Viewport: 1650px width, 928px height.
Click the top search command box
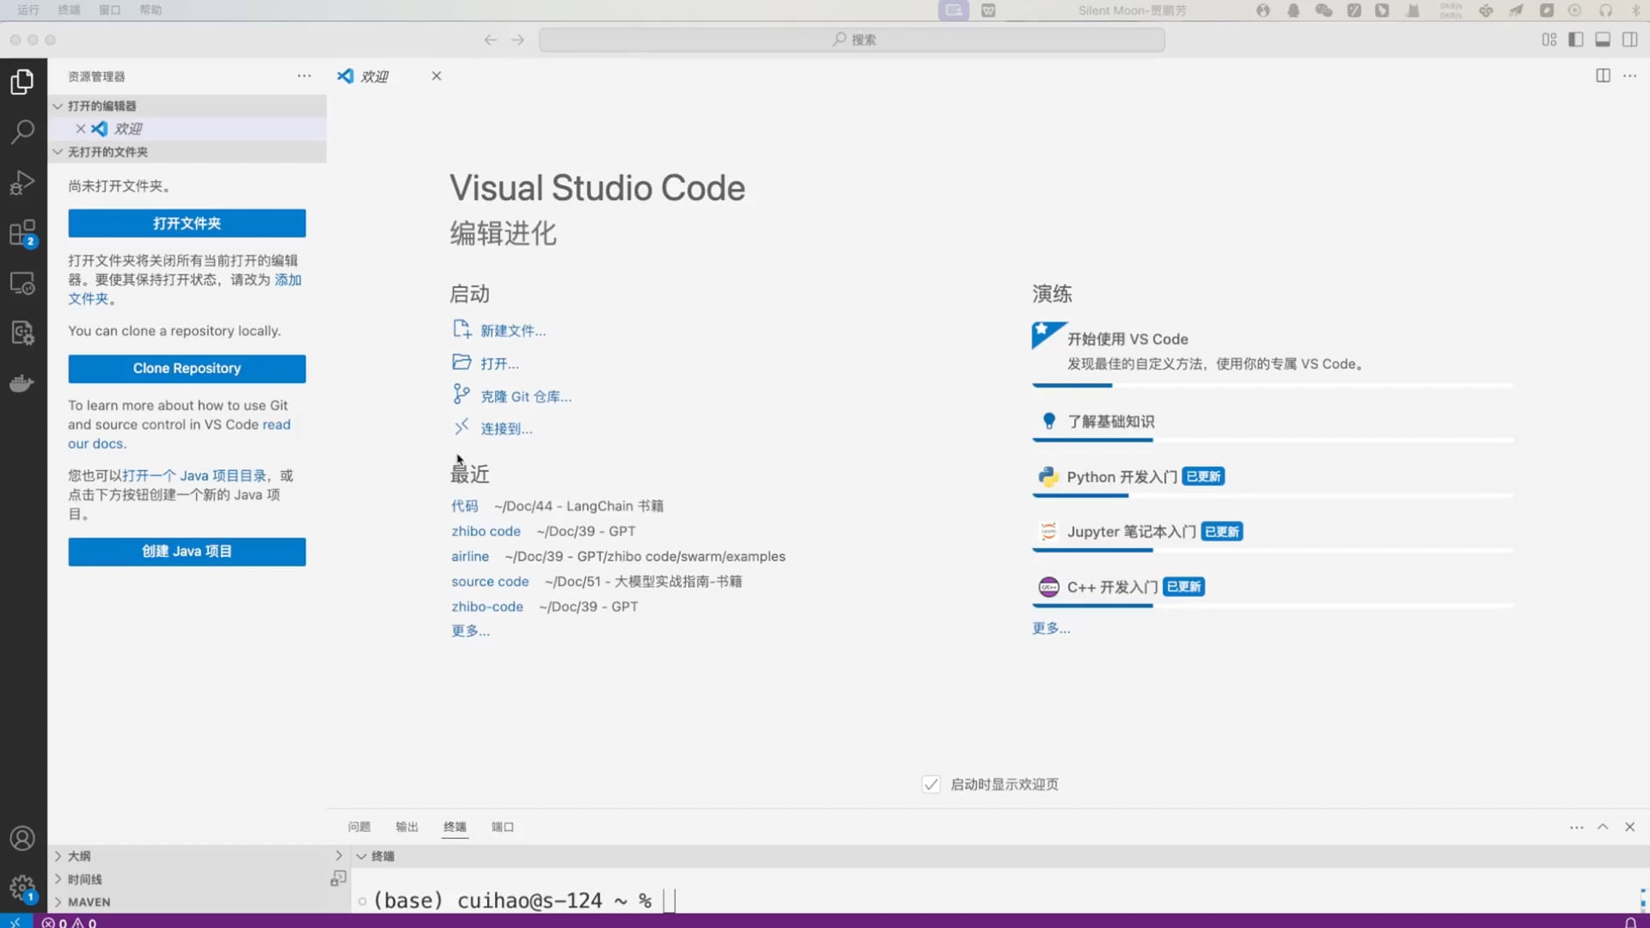tap(852, 40)
